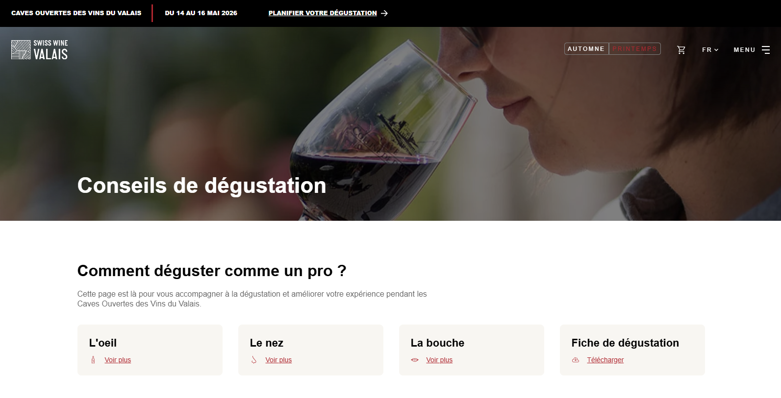781x398 pixels.
Task: Open Voir plus under Le nez
Action: pyautogui.click(x=278, y=360)
